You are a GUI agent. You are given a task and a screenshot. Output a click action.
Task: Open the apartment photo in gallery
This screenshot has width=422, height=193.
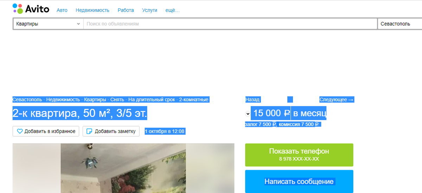123,168
